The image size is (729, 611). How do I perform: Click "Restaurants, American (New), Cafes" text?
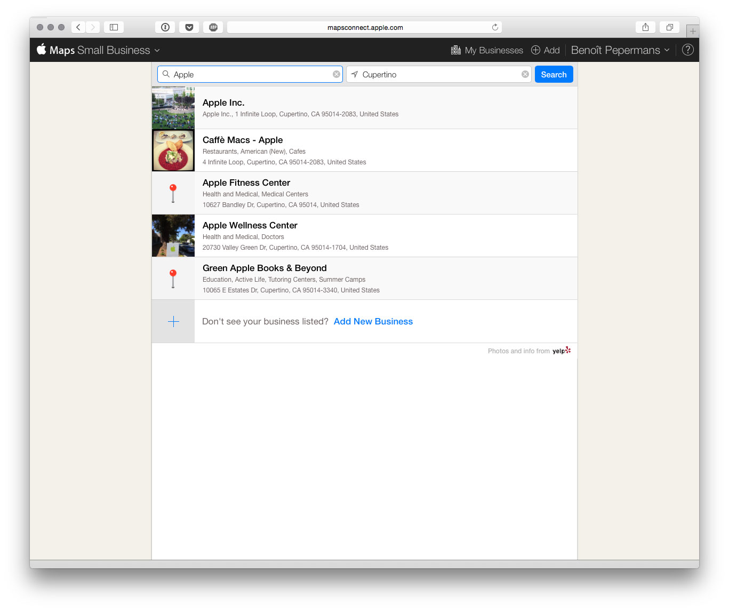(x=254, y=152)
